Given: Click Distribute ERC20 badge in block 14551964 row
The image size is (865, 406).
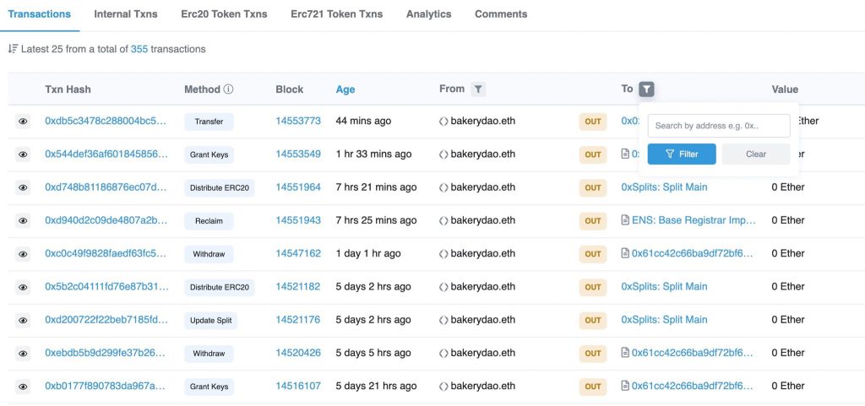Looking at the screenshot, I should click(x=220, y=188).
